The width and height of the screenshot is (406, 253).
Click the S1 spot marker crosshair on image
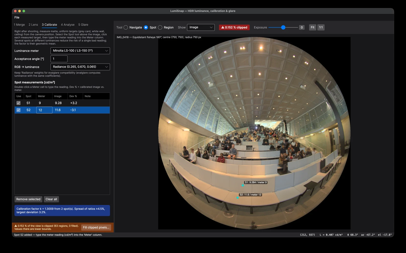pyautogui.click(x=243, y=185)
